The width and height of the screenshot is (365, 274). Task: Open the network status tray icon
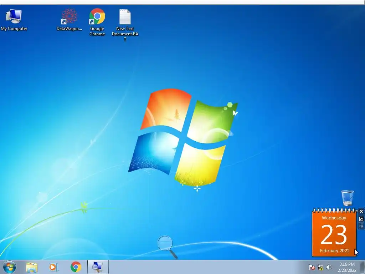click(x=320, y=267)
